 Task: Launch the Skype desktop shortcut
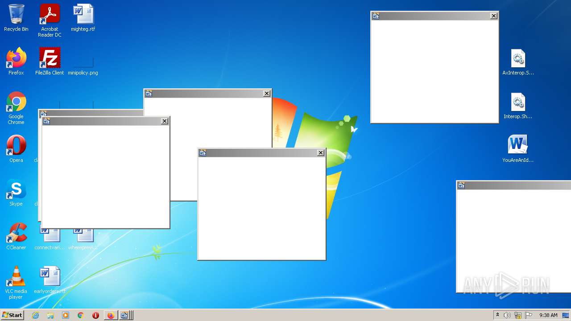[16, 193]
